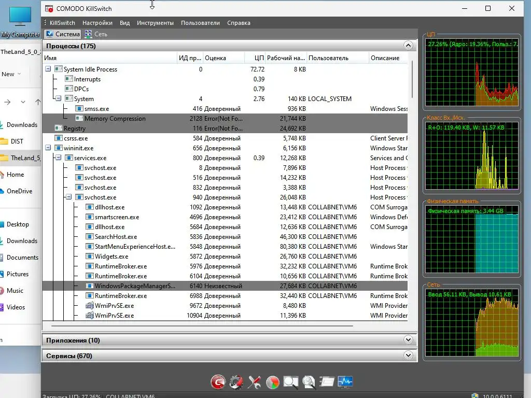This screenshot has width=531, height=398.
Task: Sort by ИД пр... column header
Action: coord(190,58)
